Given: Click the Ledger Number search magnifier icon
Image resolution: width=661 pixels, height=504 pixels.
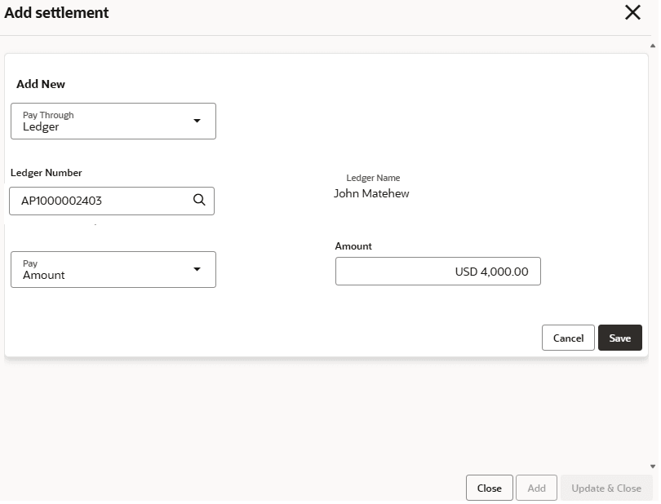Looking at the screenshot, I should (199, 200).
